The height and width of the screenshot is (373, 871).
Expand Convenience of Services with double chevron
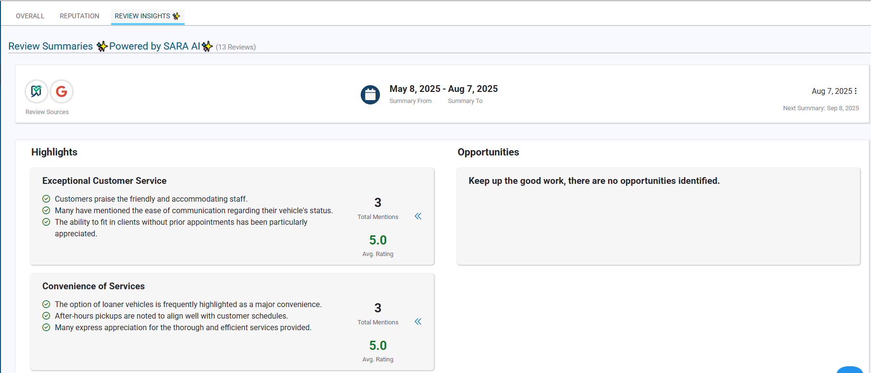tap(418, 322)
